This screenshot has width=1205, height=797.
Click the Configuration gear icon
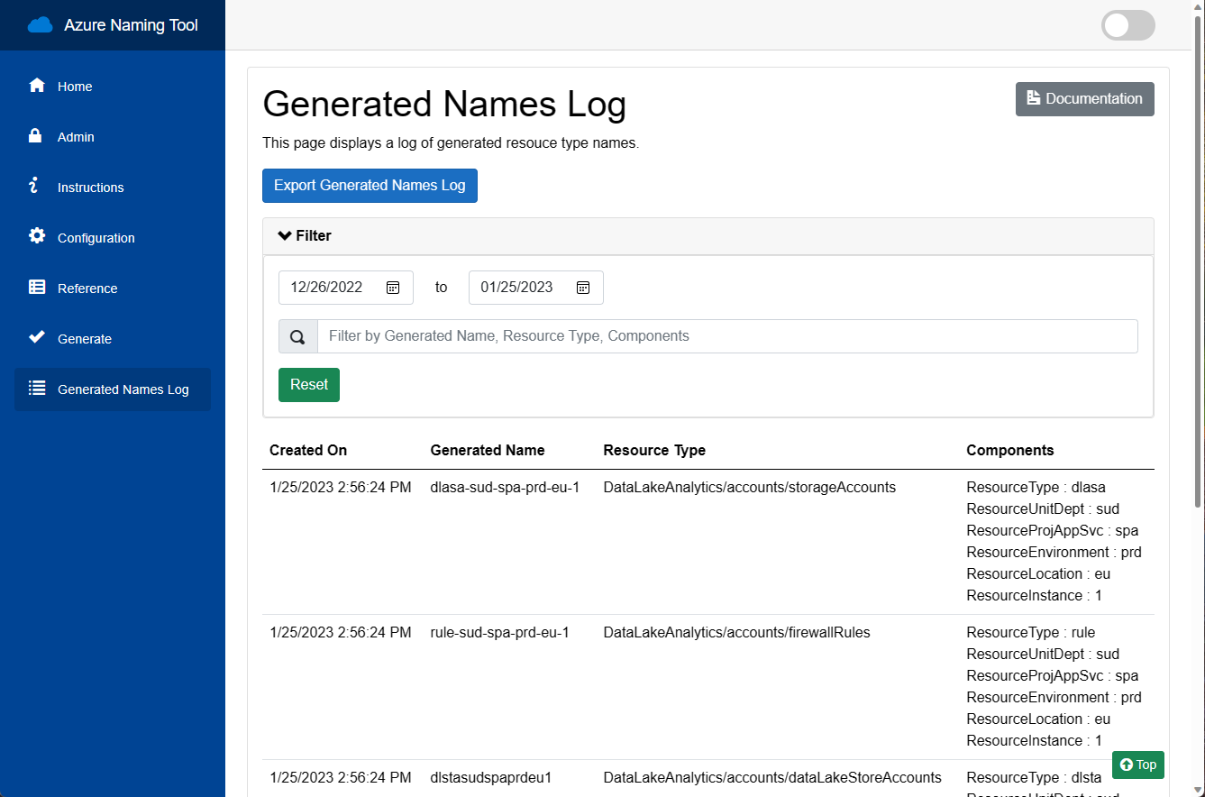36,237
